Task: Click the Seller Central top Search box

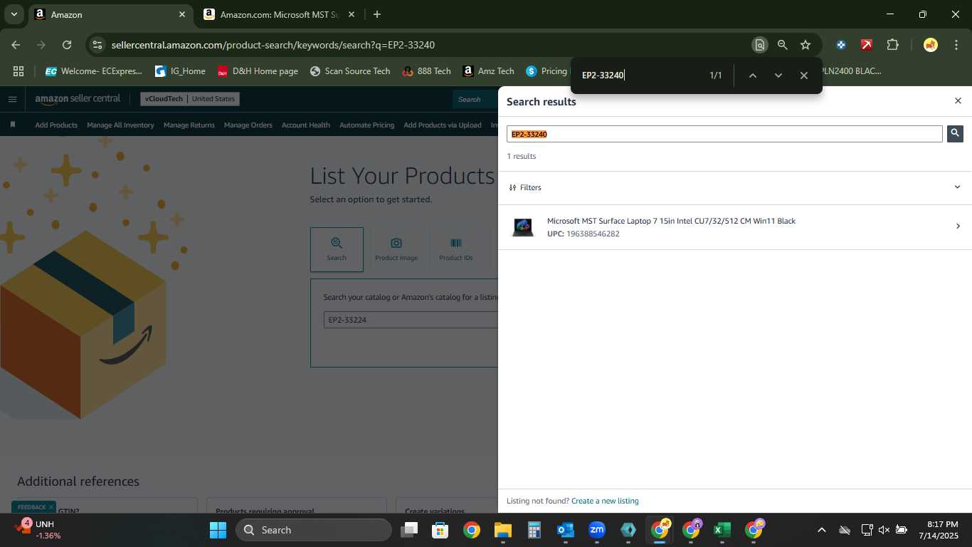Action: coord(475,99)
